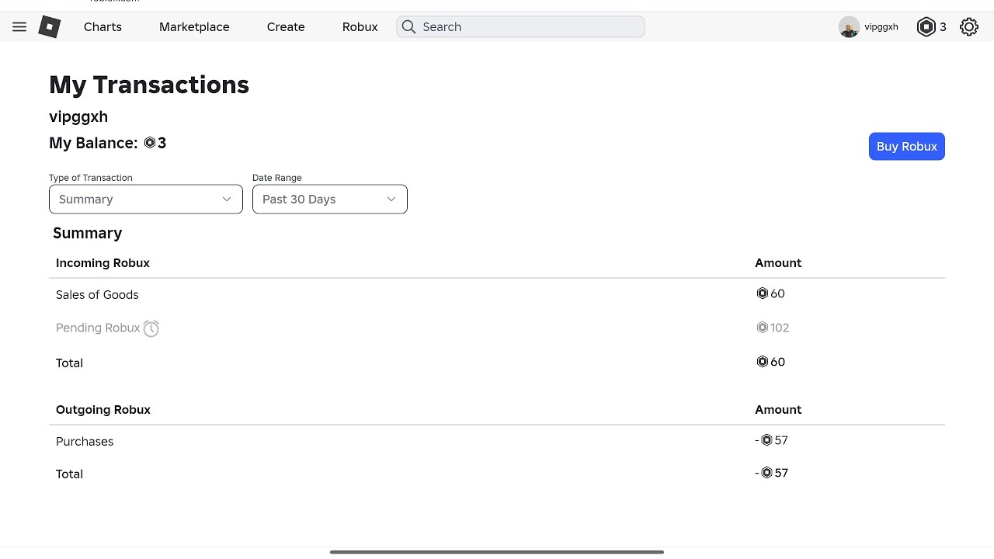Click the Purchases amount -57
994x559 pixels.
(x=771, y=440)
